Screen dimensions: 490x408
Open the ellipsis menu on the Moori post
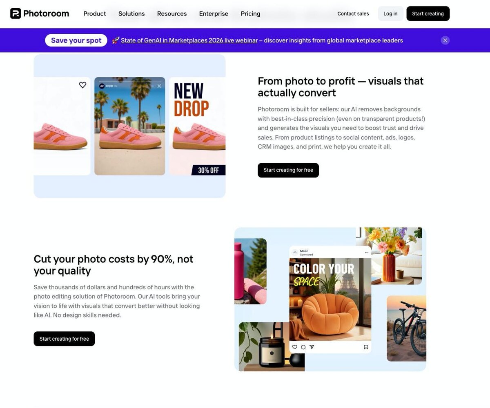(367, 252)
